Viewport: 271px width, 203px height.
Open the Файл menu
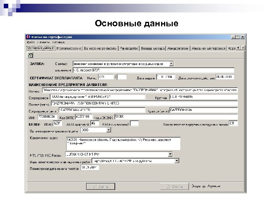(x=30, y=42)
